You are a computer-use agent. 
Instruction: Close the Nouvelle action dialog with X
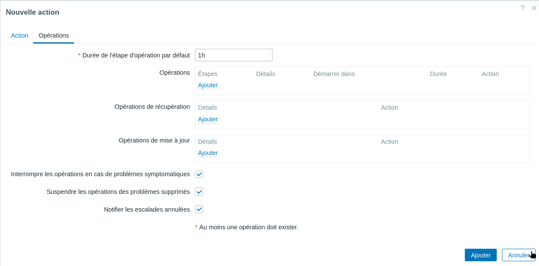pos(534,8)
